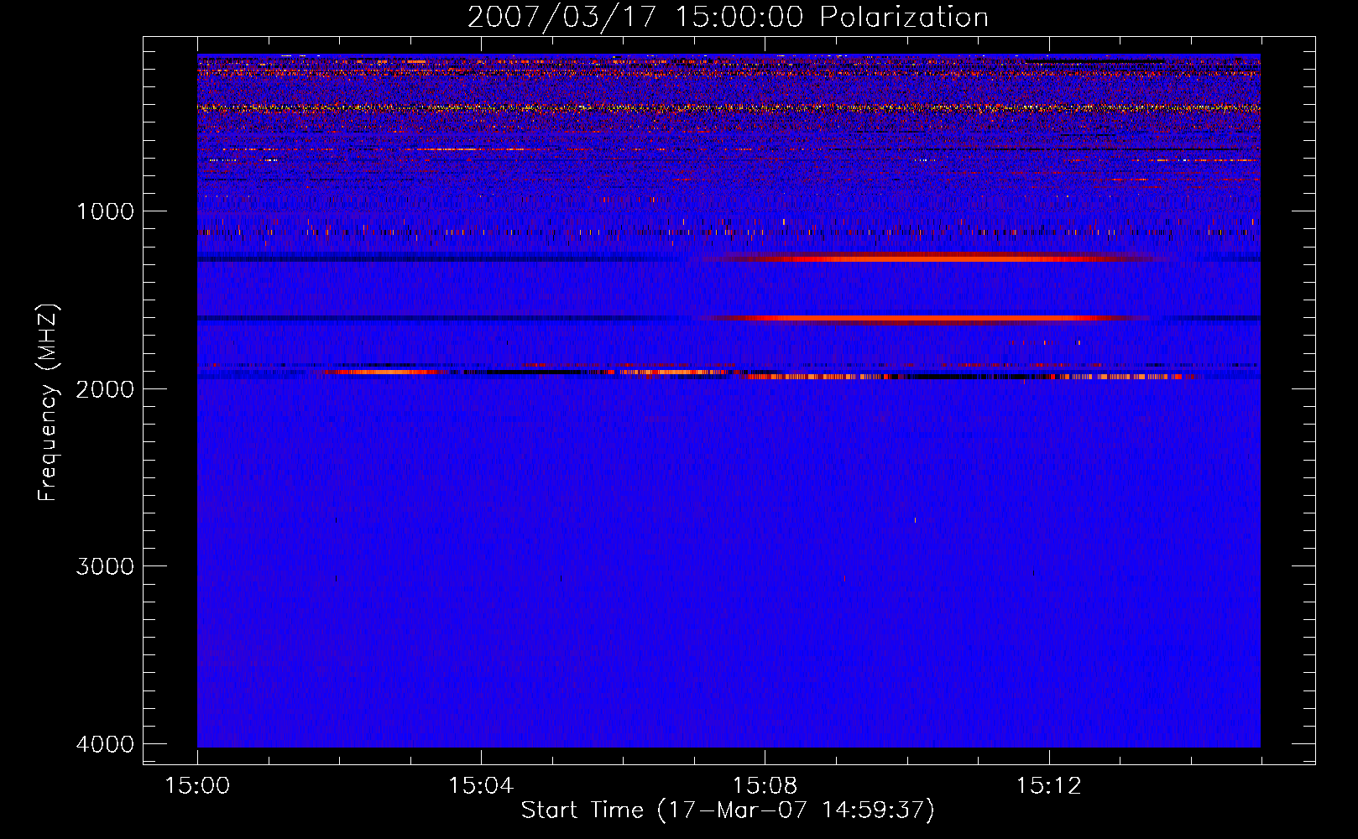This screenshot has width=1358, height=839.
Task: Select the 'Frequency (MHZ)' axis label
Action: pyautogui.click(x=48, y=403)
